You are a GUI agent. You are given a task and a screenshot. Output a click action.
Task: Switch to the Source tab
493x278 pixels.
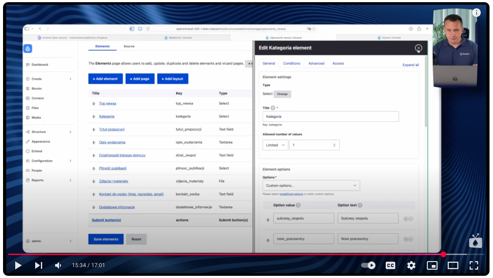[129, 46]
